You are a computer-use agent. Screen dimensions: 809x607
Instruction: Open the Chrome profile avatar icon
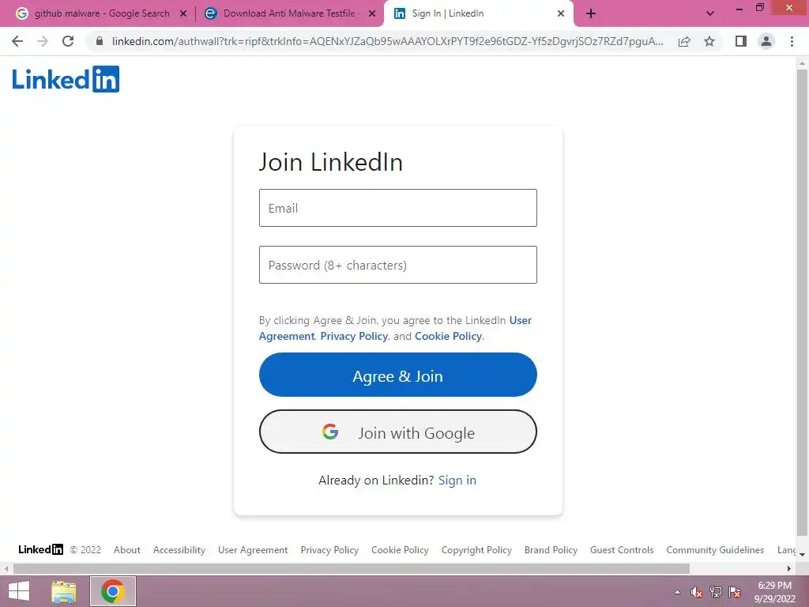tap(766, 41)
